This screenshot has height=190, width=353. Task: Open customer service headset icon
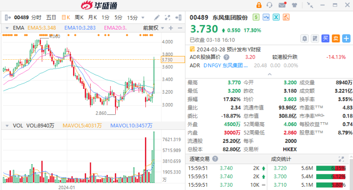269,5
